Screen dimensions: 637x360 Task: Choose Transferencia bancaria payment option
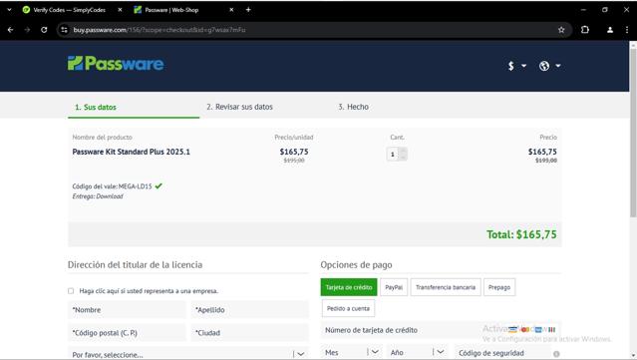[446, 287]
